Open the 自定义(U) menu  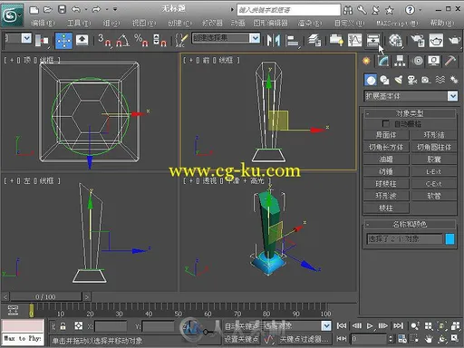point(349,23)
